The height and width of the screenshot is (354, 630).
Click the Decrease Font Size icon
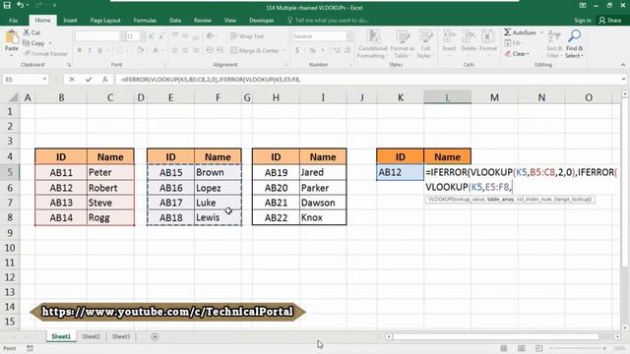(161, 36)
